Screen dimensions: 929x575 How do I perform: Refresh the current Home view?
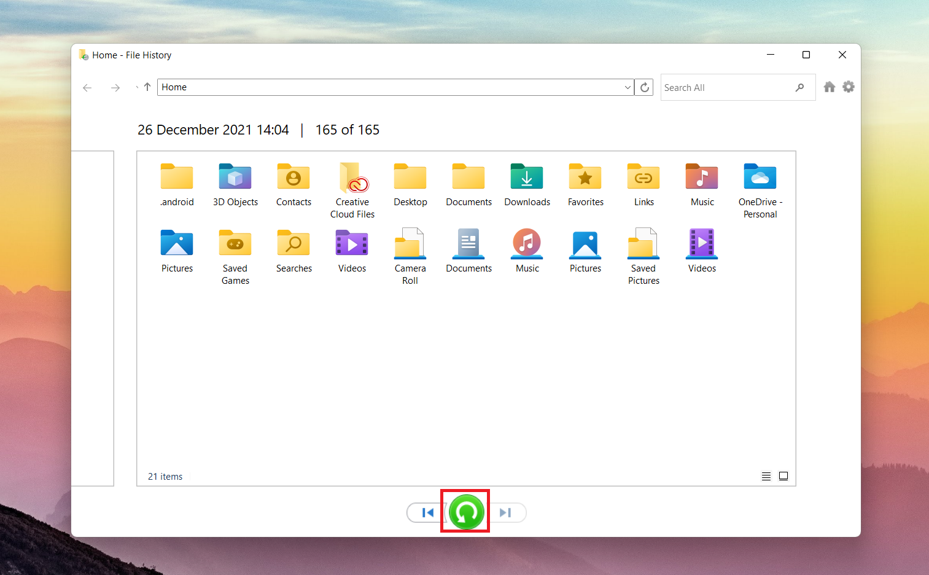[643, 87]
